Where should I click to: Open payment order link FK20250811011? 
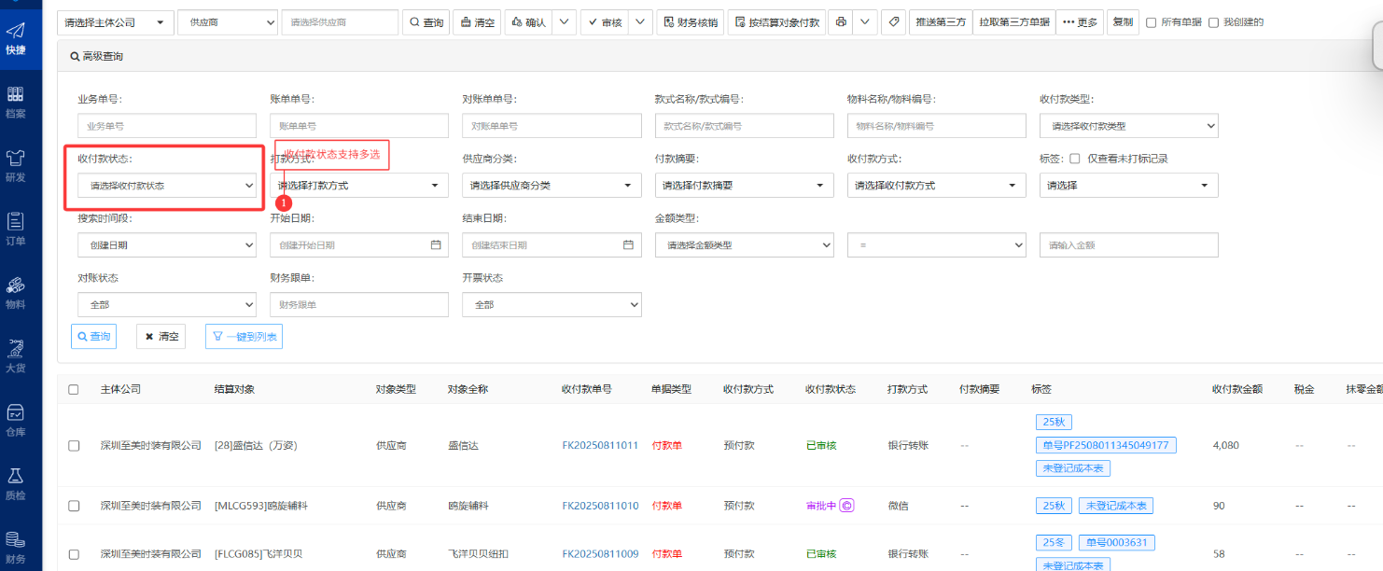[600, 446]
